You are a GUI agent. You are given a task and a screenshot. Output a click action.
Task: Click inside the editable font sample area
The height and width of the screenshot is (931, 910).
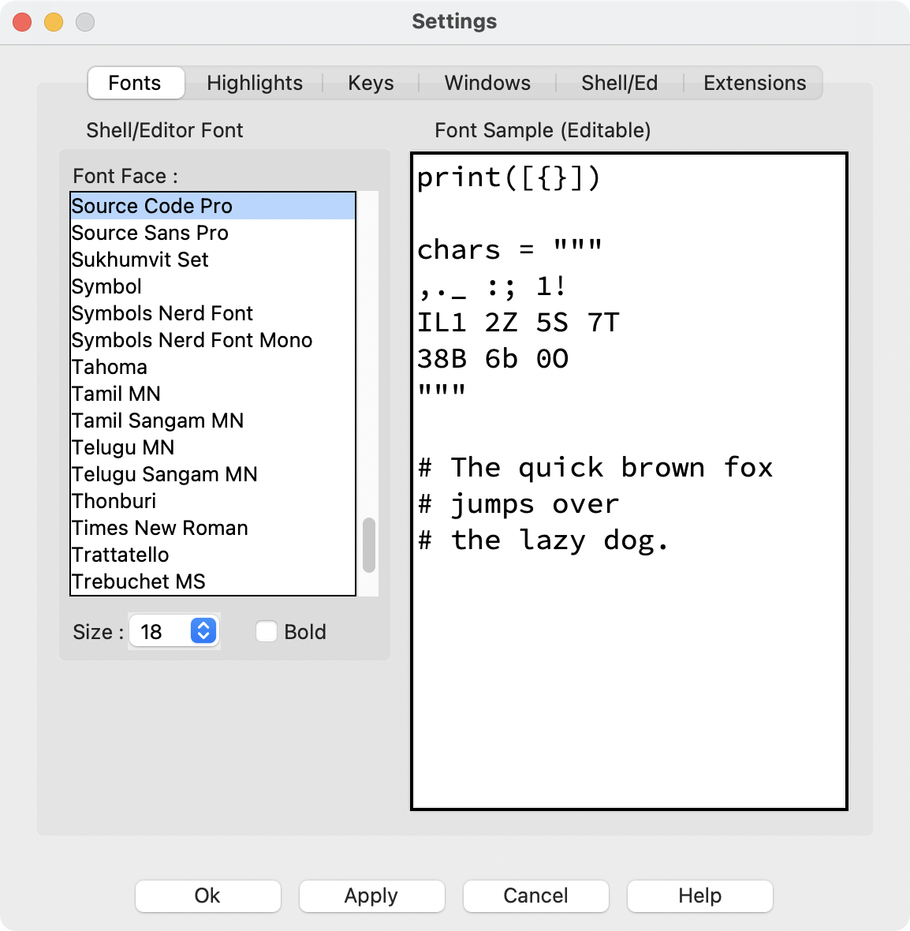tap(627, 671)
